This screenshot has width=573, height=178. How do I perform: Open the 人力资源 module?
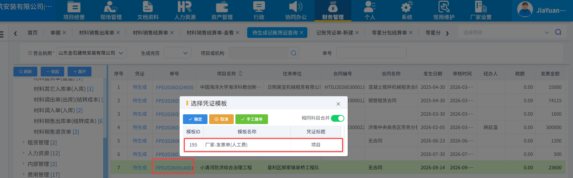pos(185,11)
